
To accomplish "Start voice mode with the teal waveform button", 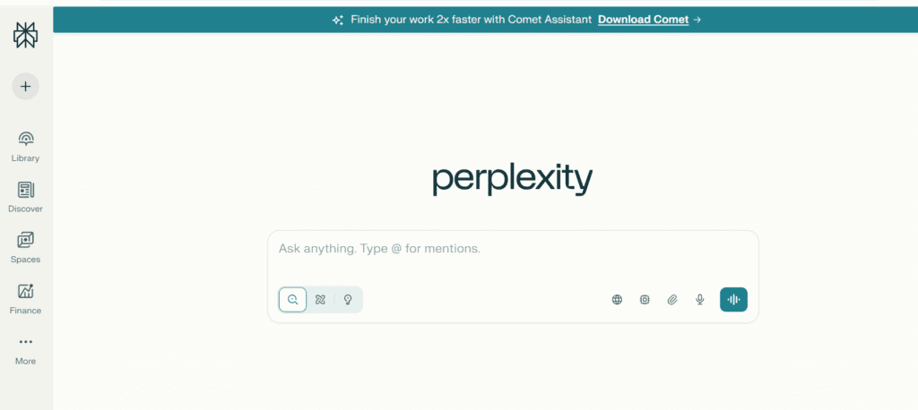I will (733, 300).
